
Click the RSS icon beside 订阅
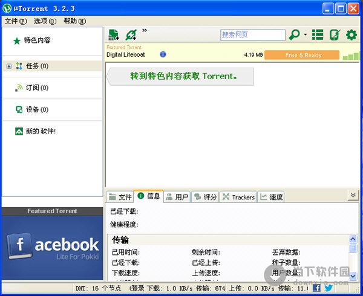pyautogui.click(x=19, y=88)
